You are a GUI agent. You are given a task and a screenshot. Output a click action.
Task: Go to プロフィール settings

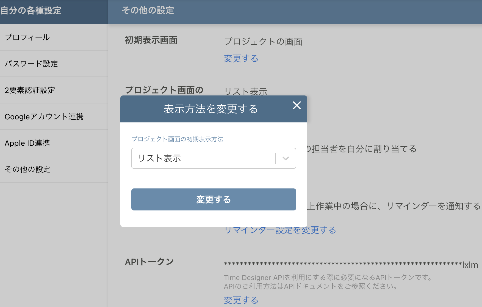[27, 37]
